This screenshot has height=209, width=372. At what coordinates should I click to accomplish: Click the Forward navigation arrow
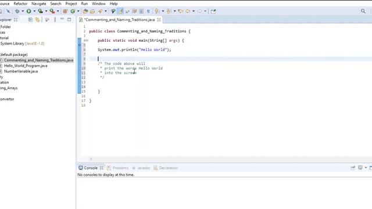click(199, 11)
